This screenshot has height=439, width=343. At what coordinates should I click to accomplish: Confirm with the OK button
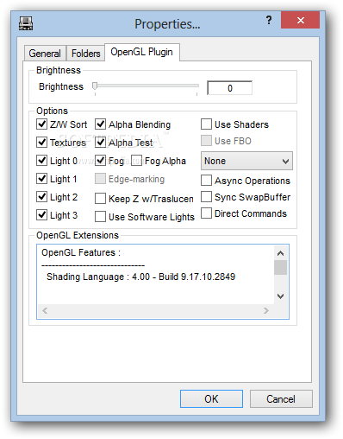pyautogui.click(x=211, y=399)
